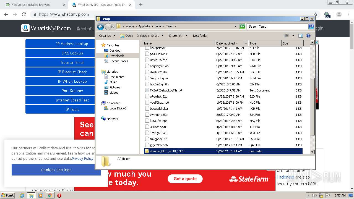Open Chrome profile avatar icon
The height and width of the screenshot is (199, 354).
tap(339, 14)
